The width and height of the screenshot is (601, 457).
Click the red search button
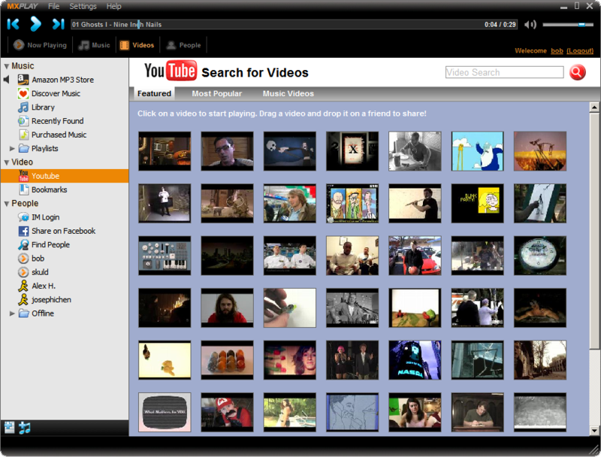(577, 72)
